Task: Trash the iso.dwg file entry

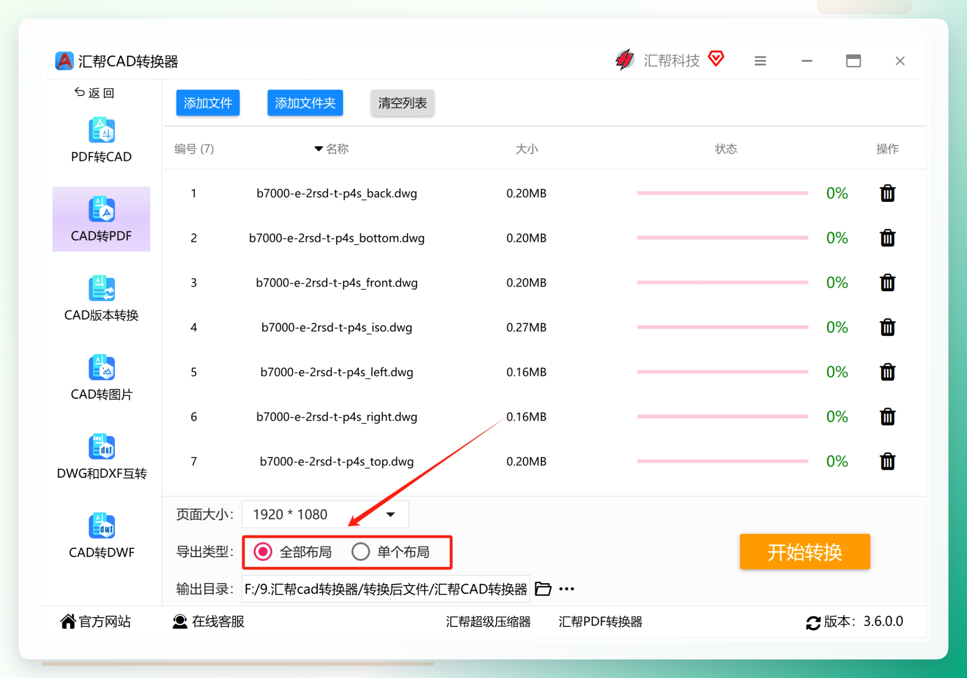Action: (x=887, y=327)
